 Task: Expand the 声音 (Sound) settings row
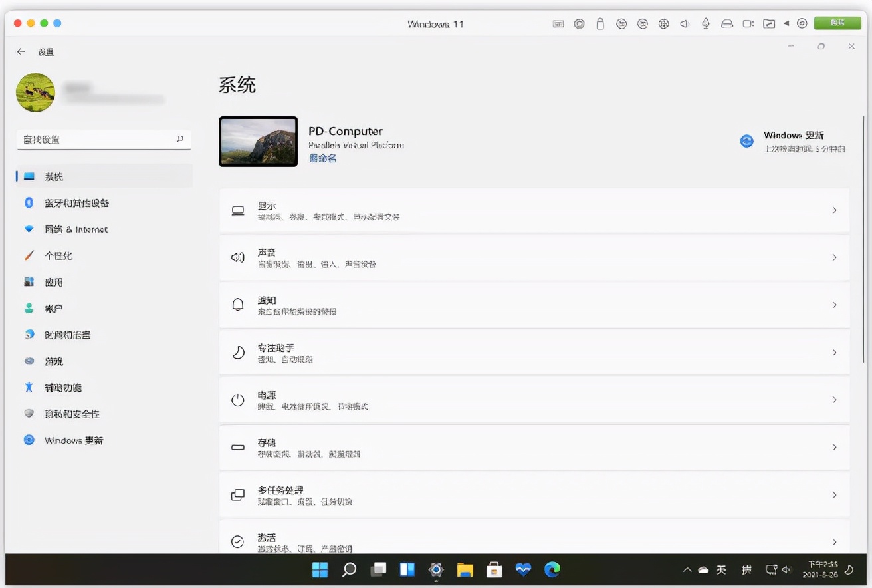coord(534,257)
